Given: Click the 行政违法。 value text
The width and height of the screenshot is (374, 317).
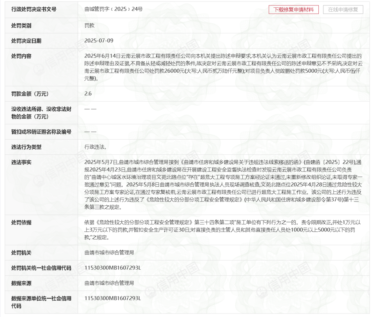Looking at the screenshot, I should (95, 147).
